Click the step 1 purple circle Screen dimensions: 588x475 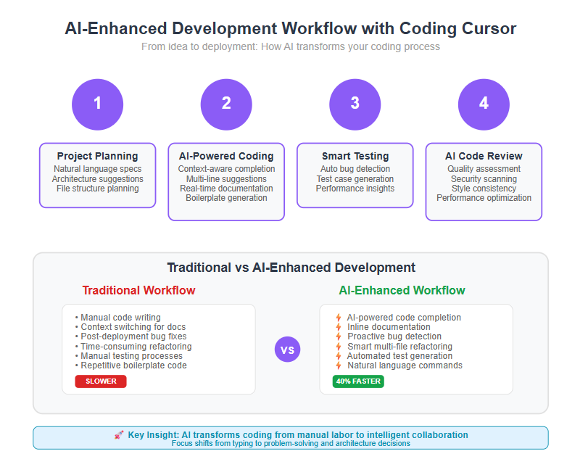click(97, 104)
